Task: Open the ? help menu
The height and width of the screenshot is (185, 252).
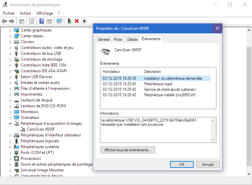Action: (x=59, y=13)
